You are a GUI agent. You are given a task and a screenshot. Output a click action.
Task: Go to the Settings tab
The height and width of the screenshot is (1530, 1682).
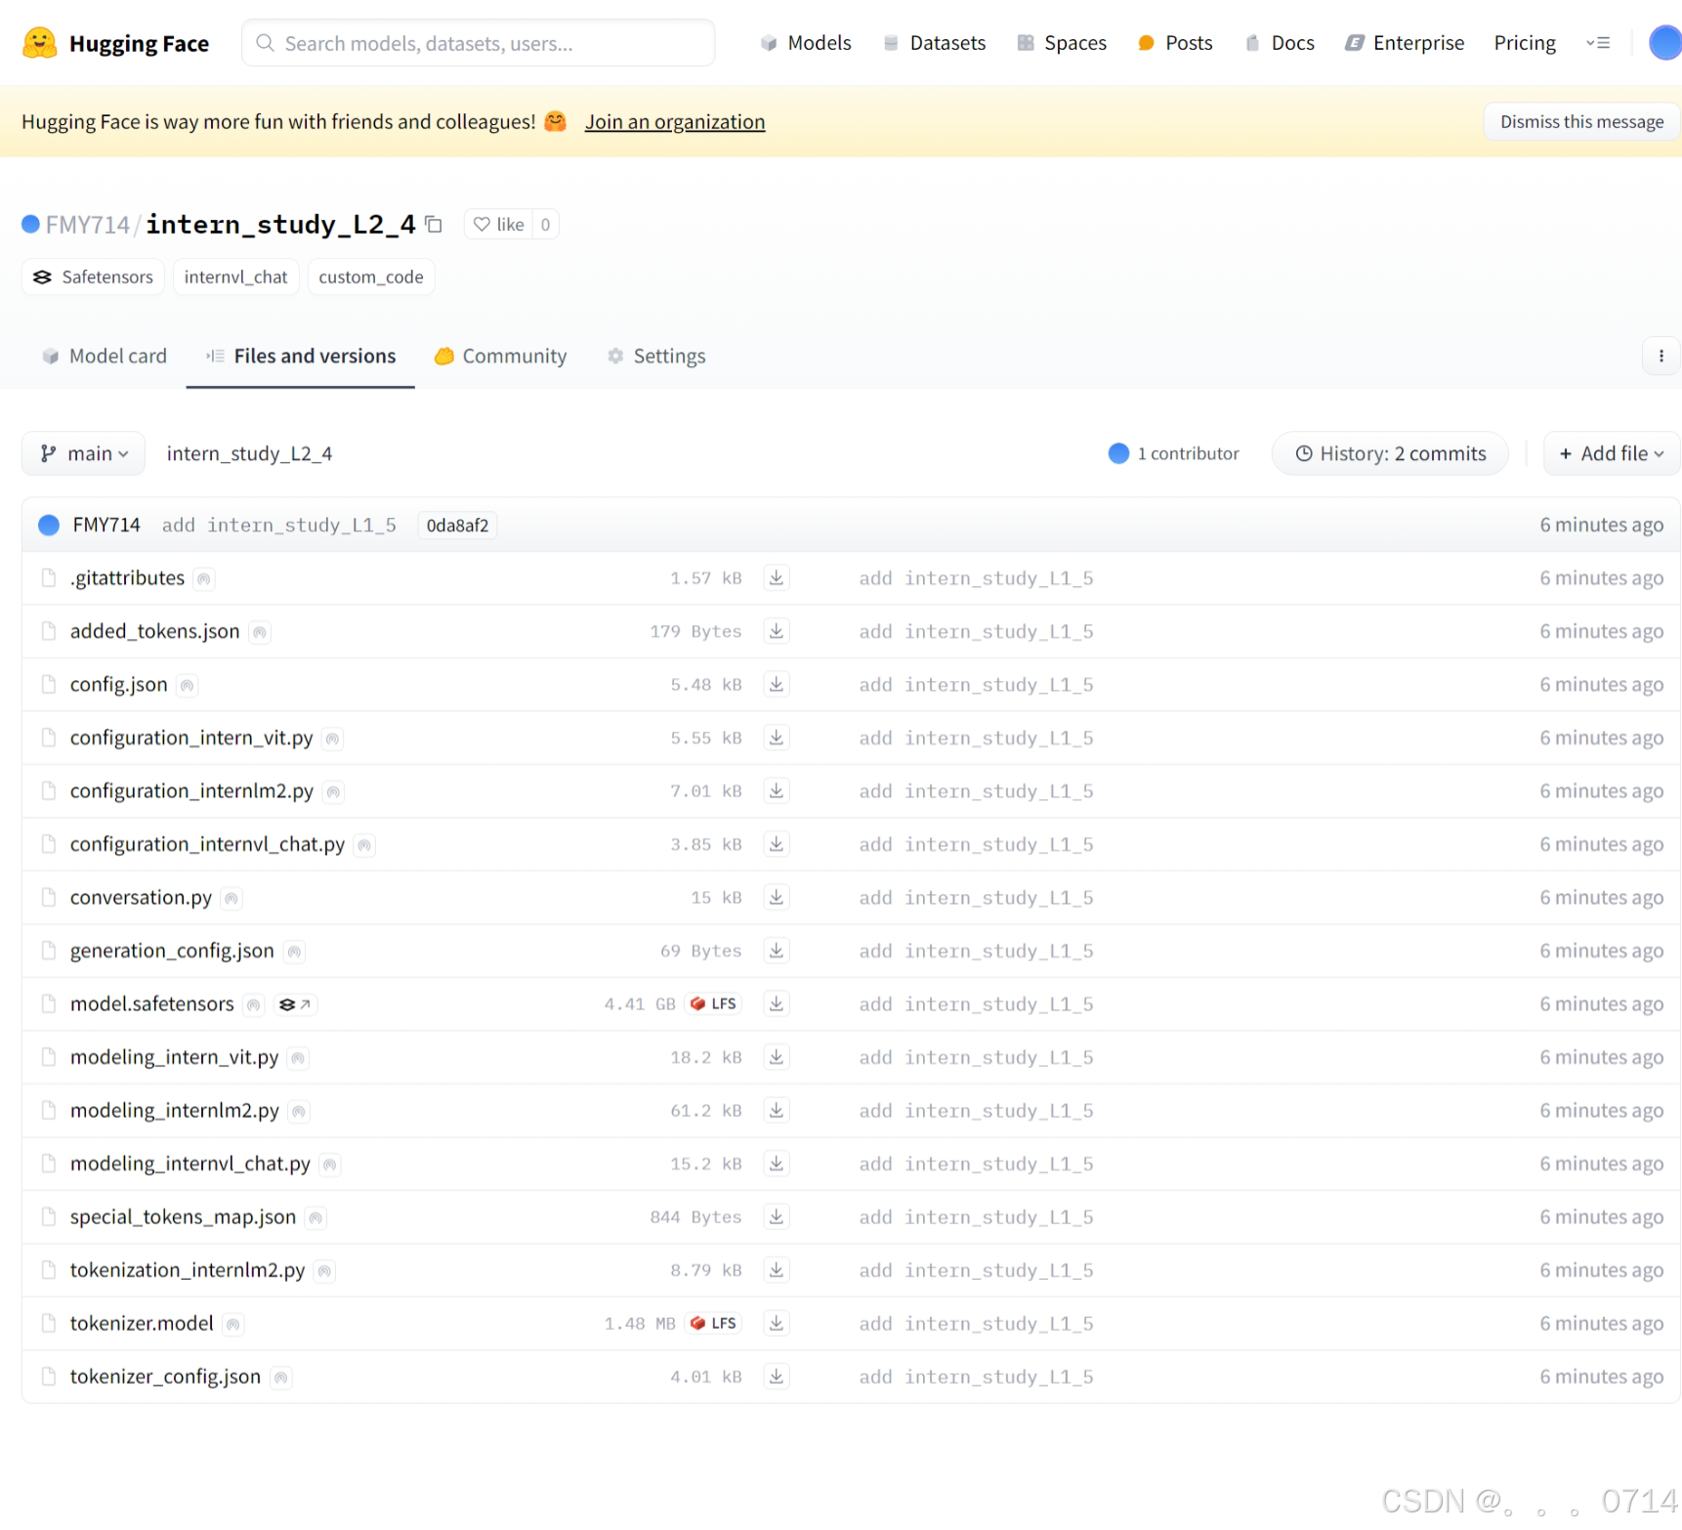(x=656, y=357)
